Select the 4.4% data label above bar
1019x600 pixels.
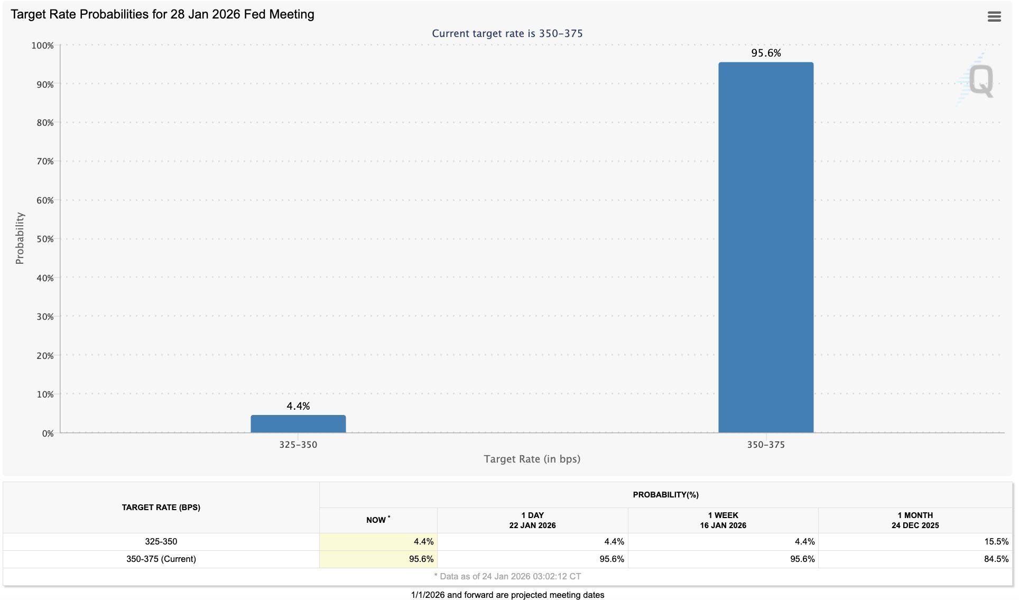click(x=298, y=406)
